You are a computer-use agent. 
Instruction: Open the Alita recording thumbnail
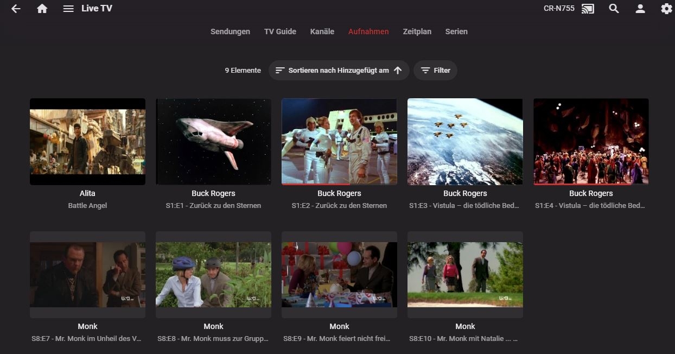click(87, 142)
